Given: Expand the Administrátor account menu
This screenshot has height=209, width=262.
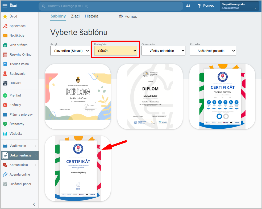Looking at the screenshot, I should click(x=239, y=6).
